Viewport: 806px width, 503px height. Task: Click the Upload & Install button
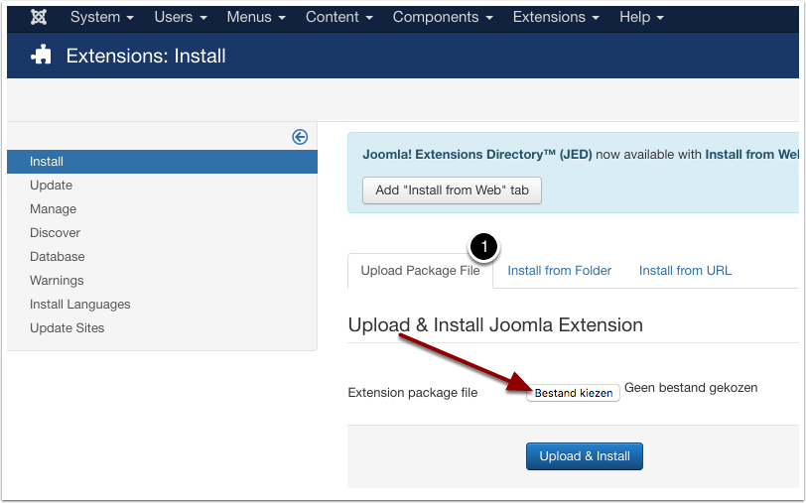585,456
